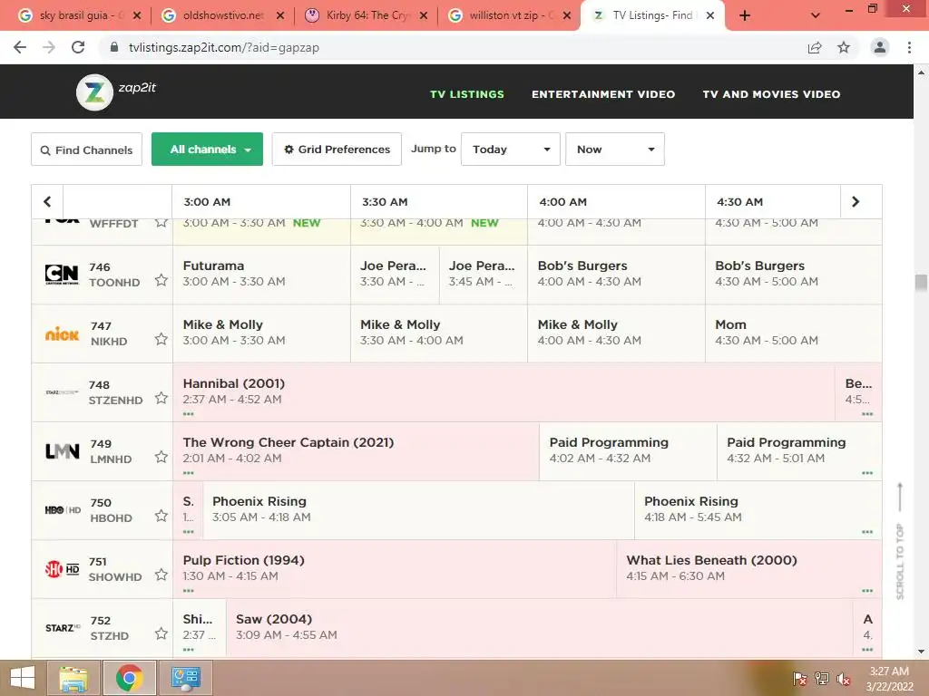Expand details dots under The Wrong Cheer Captain

coord(189,473)
